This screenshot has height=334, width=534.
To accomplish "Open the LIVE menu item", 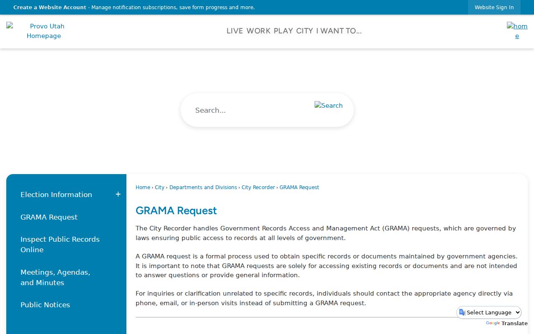I will pyautogui.click(x=235, y=31).
